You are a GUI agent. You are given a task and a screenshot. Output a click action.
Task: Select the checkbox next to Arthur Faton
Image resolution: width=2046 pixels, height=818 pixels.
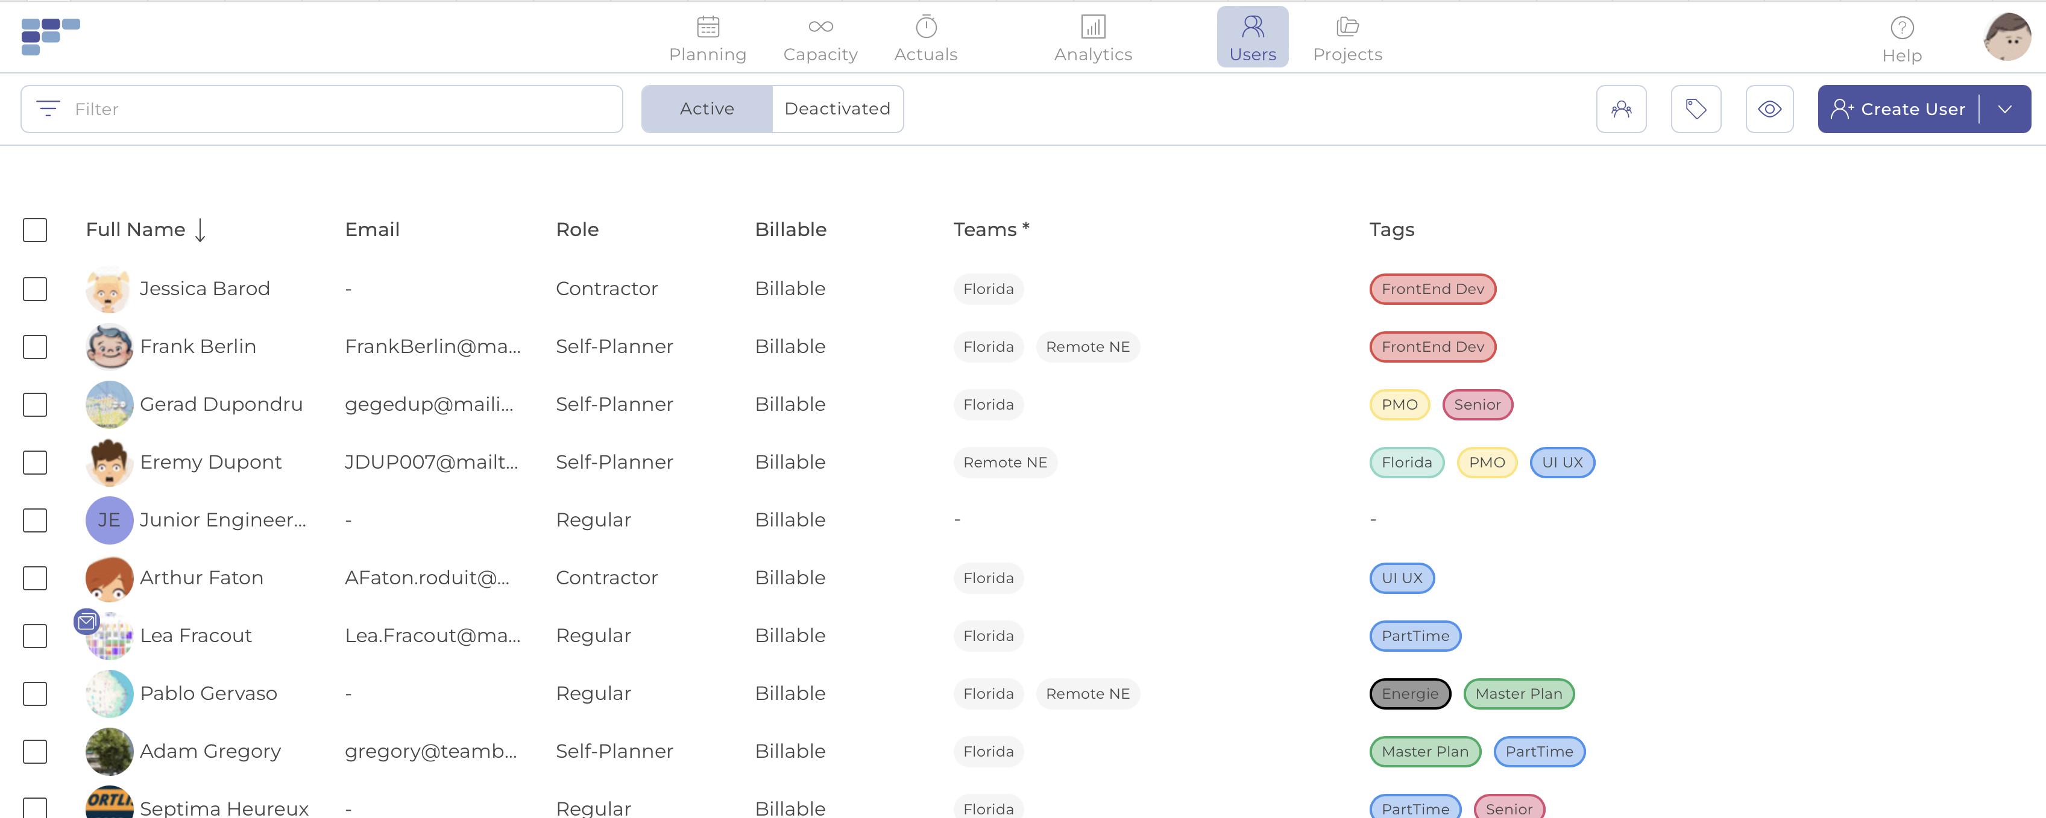35,578
